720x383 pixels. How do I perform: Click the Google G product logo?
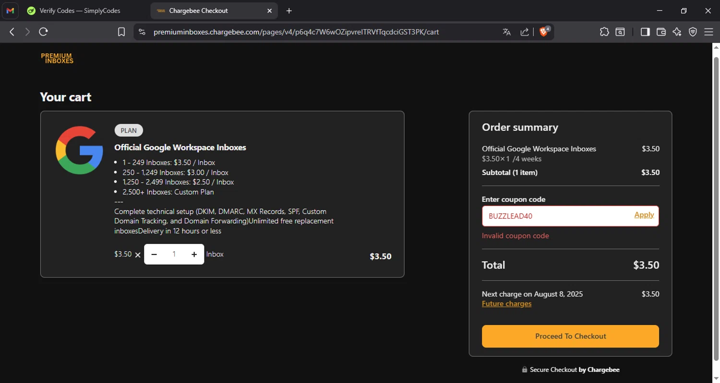pyautogui.click(x=79, y=150)
